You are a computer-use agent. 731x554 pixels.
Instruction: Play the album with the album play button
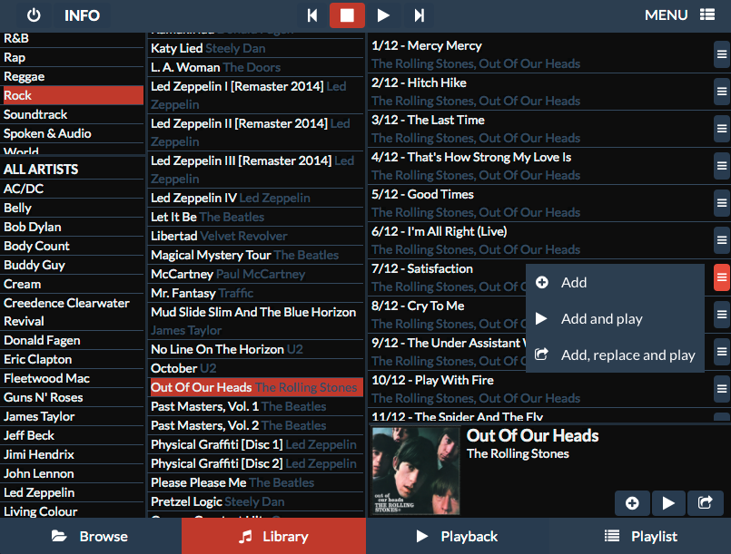coord(668,503)
